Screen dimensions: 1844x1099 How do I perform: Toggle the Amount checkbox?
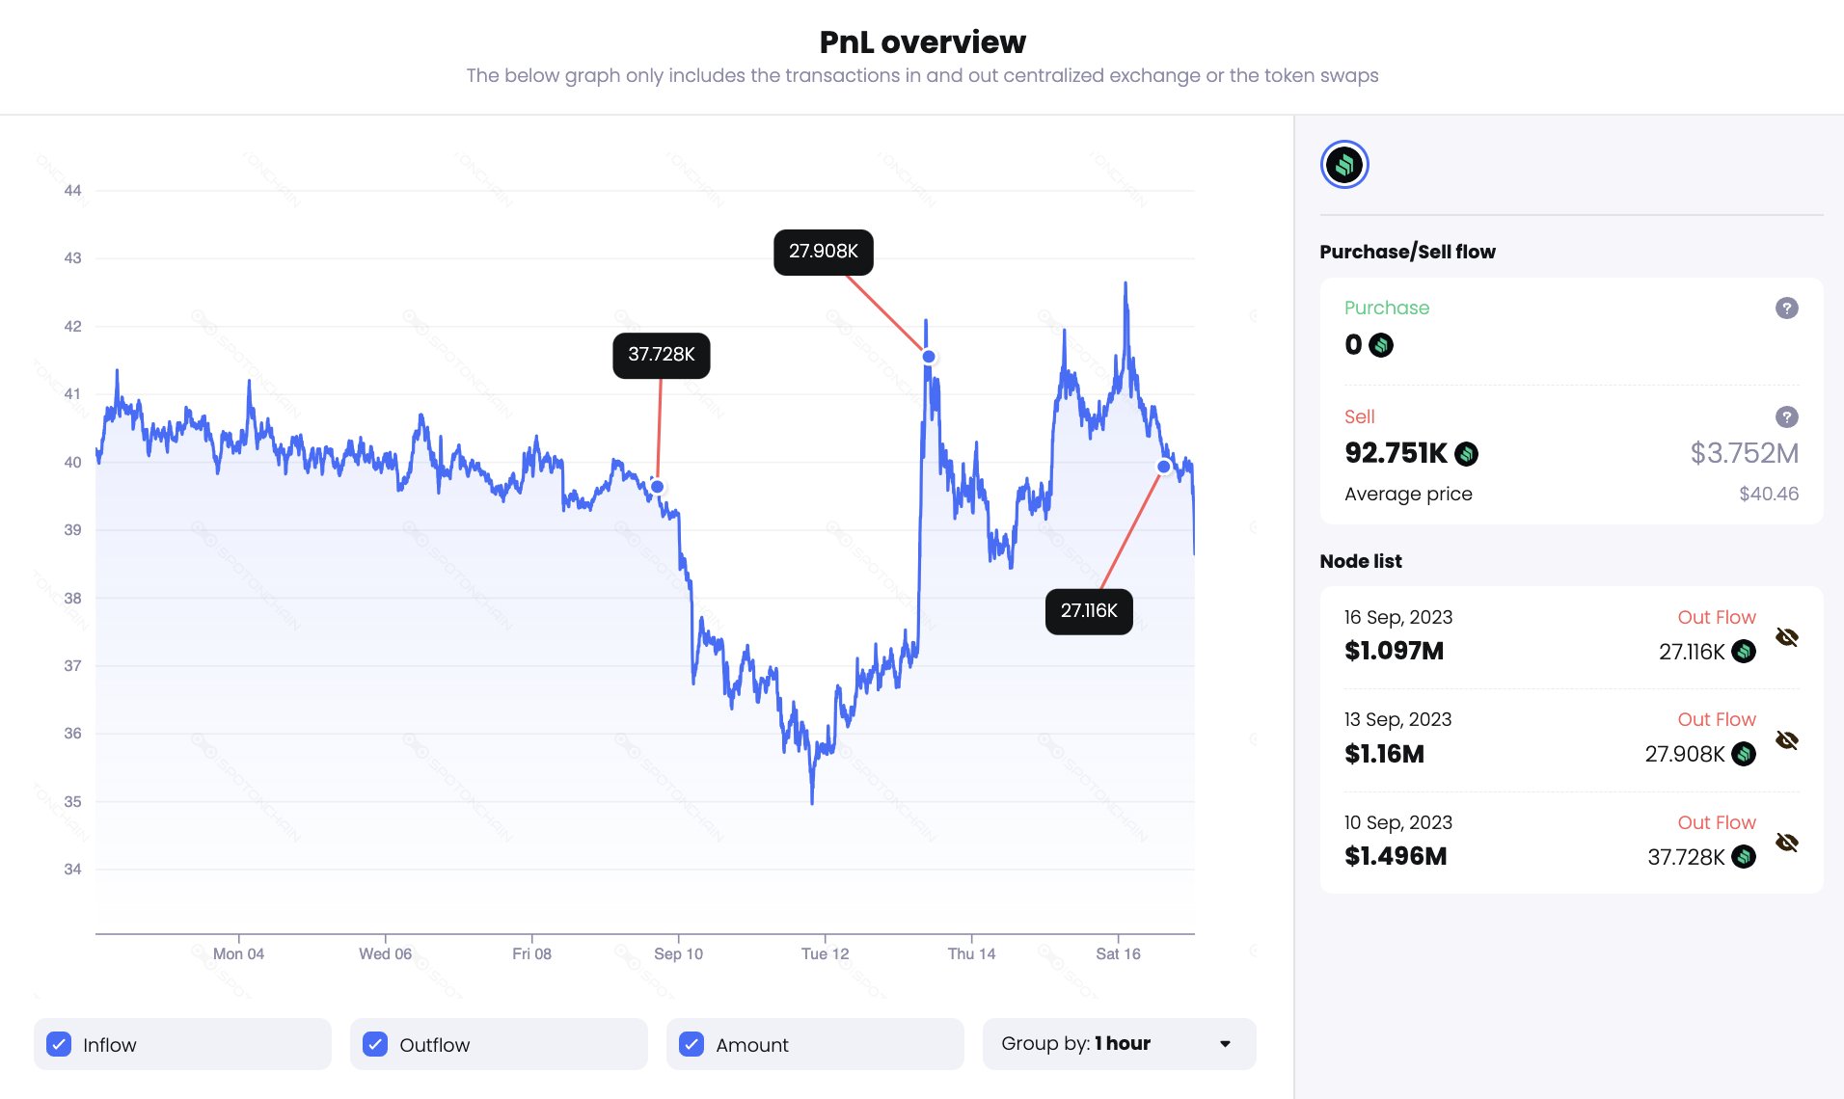691,1044
